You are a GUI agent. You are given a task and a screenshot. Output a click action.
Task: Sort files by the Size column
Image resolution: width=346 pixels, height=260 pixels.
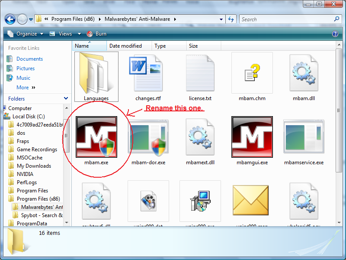[203, 46]
